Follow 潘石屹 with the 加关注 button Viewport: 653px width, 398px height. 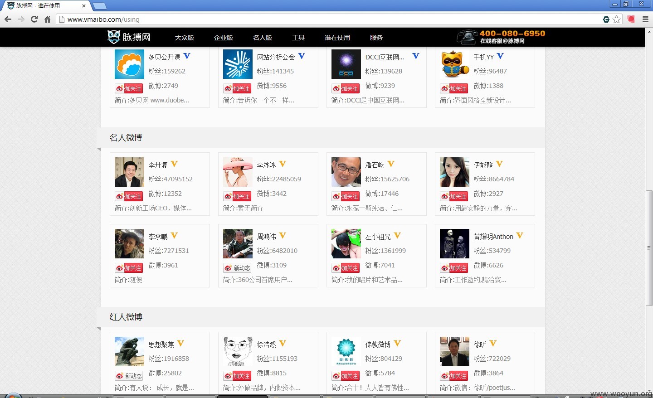pyautogui.click(x=346, y=196)
